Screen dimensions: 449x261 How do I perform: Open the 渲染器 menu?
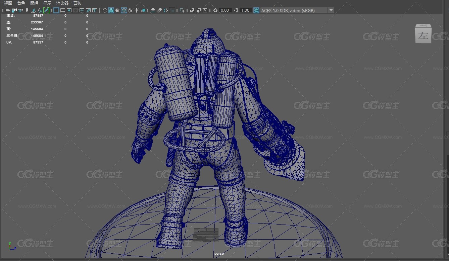[62, 3]
